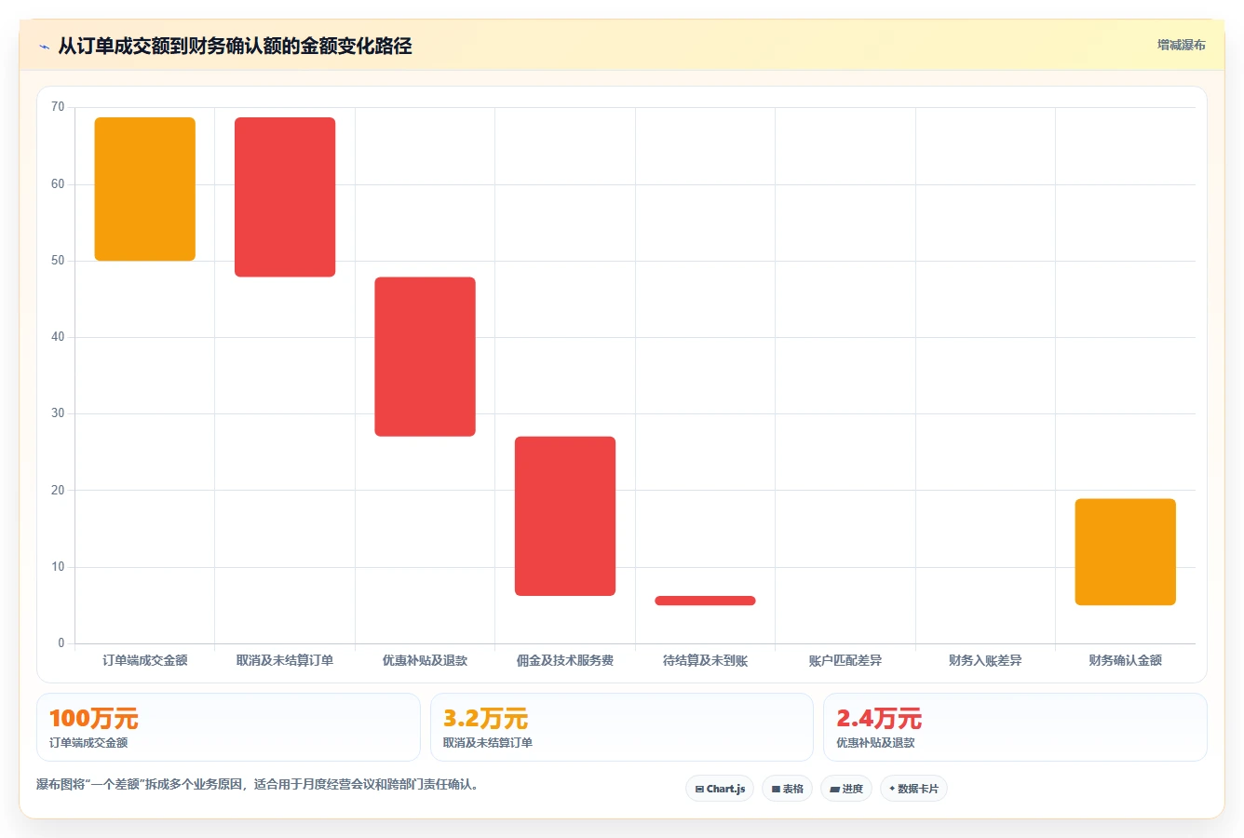Select the red 佣金及技术服务费 bar
This screenshot has width=1244, height=838.
coord(565,516)
